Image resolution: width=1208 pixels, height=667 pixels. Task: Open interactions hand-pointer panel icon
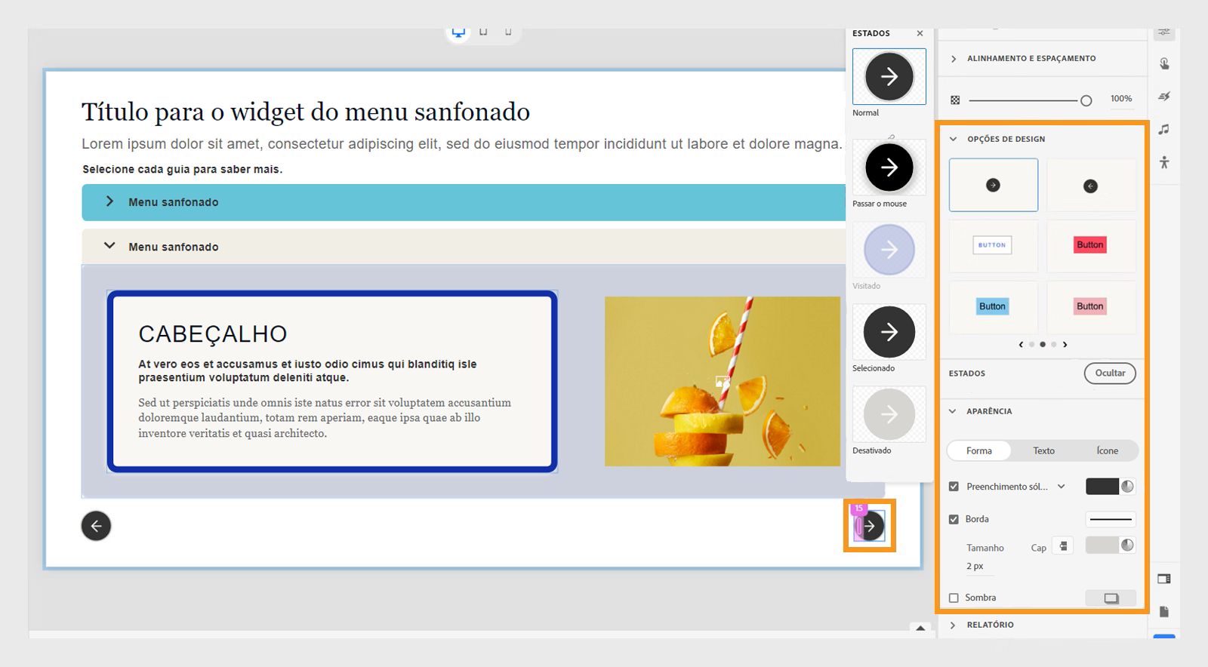point(1164,64)
